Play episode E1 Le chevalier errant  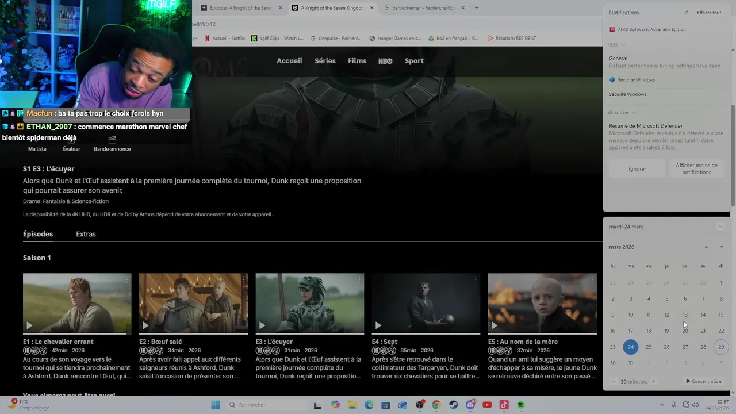point(29,325)
